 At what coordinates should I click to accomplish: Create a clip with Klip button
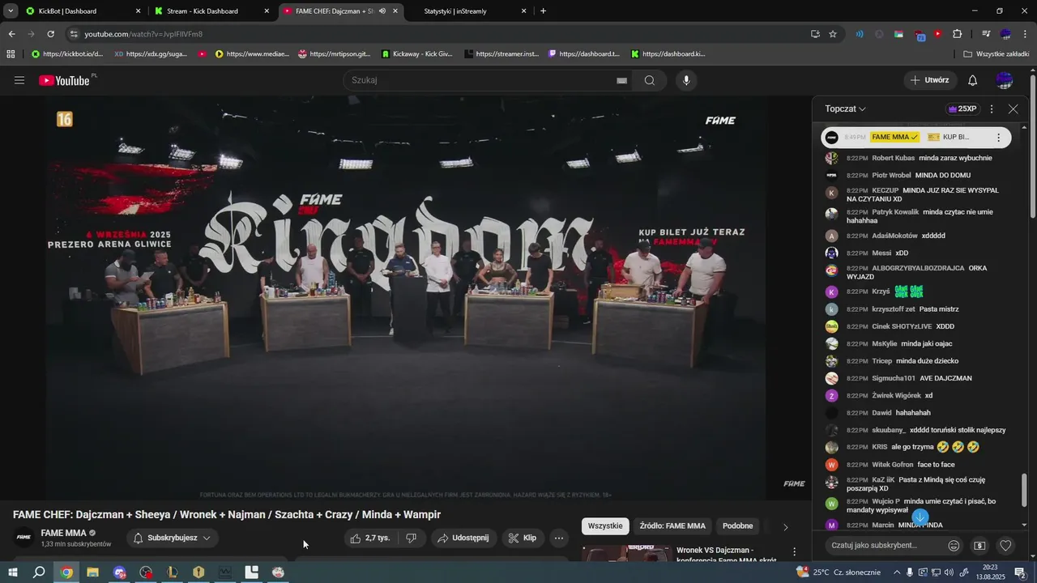point(522,538)
